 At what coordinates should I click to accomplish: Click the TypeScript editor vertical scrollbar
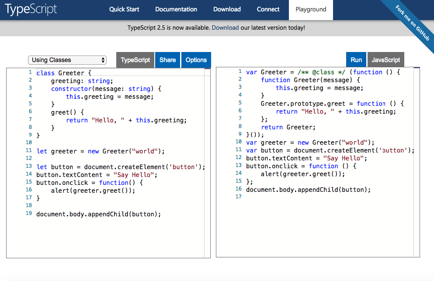(207, 163)
